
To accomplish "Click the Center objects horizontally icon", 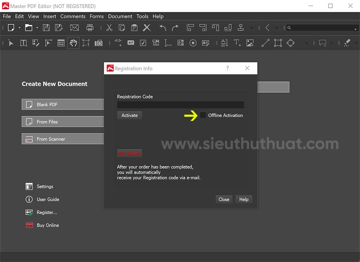I will point(240,28).
